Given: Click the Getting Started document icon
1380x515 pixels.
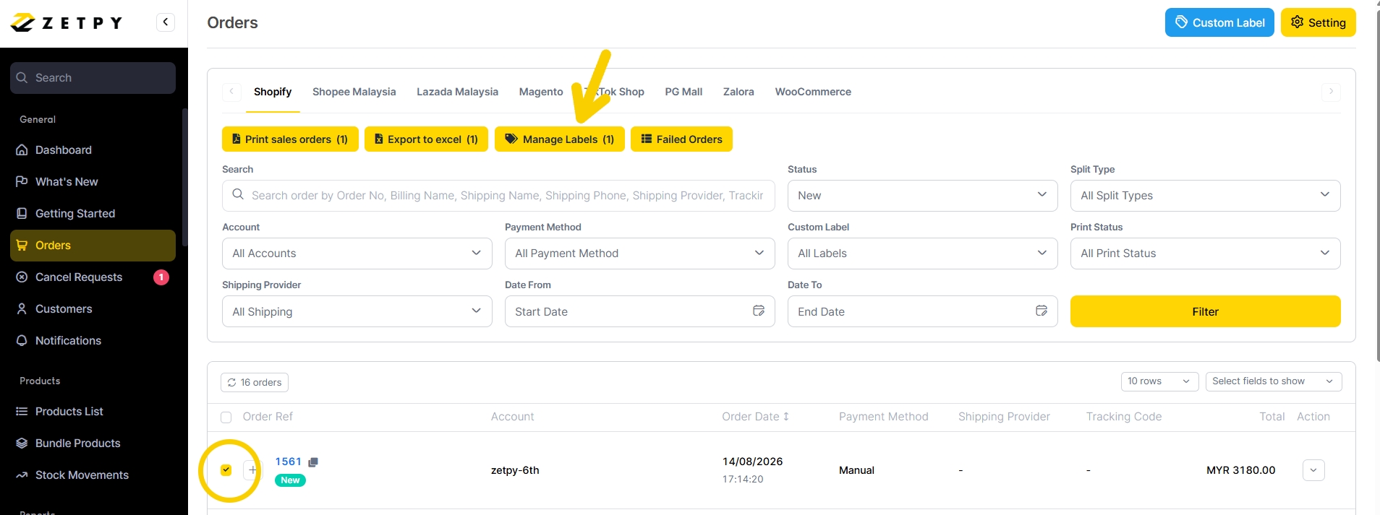Looking at the screenshot, I should click(x=22, y=213).
